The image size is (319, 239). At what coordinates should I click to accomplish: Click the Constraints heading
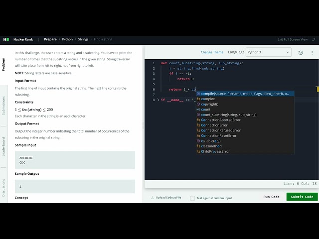[x=24, y=102]
